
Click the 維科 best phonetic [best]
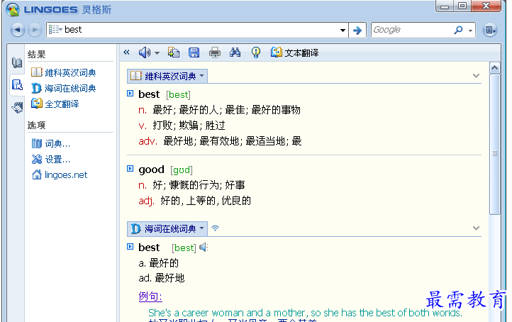point(178,95)
